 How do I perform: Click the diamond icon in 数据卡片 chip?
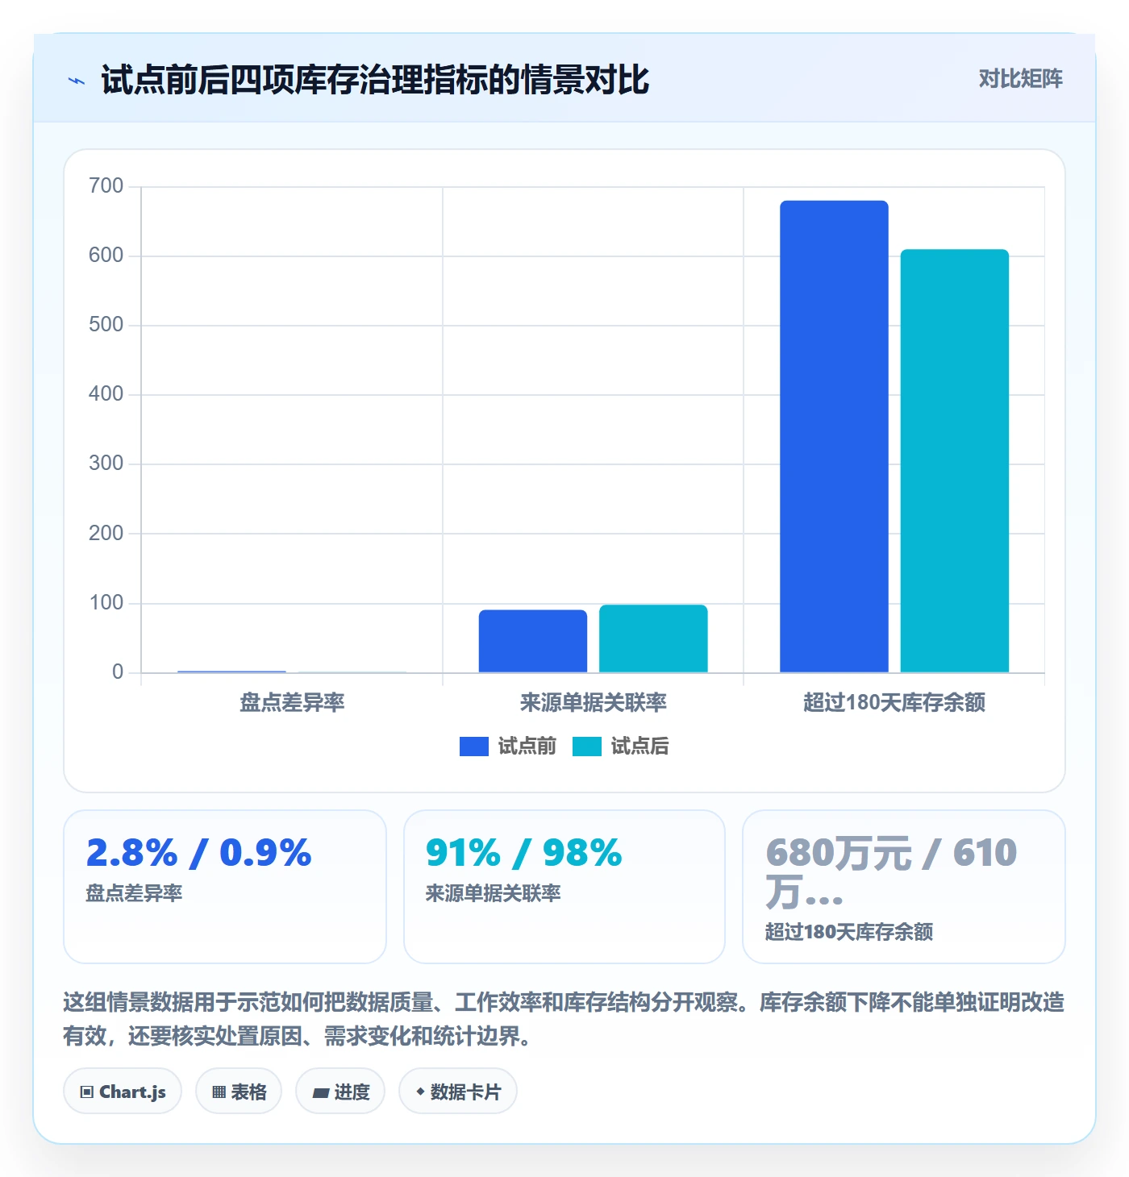pos(420,1092)
